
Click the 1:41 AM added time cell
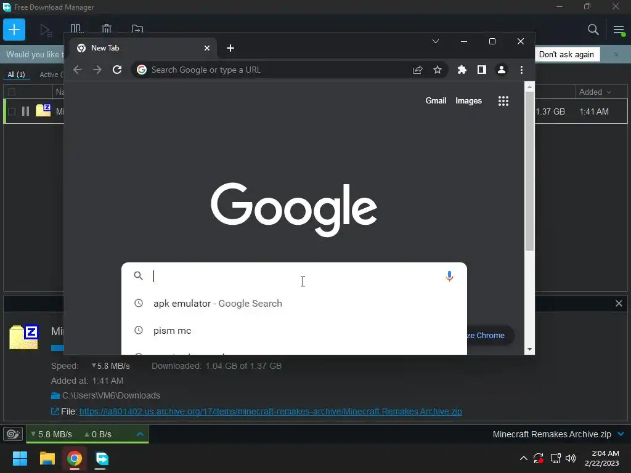594,111
